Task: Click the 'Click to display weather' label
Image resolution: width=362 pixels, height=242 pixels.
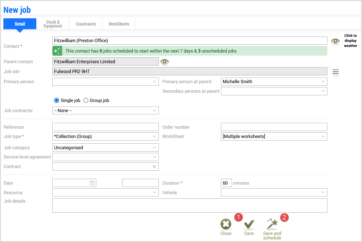Action: [x=350, y=40]
